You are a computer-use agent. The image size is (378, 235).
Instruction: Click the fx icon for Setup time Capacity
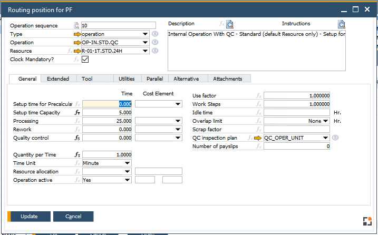coord(77,113)
